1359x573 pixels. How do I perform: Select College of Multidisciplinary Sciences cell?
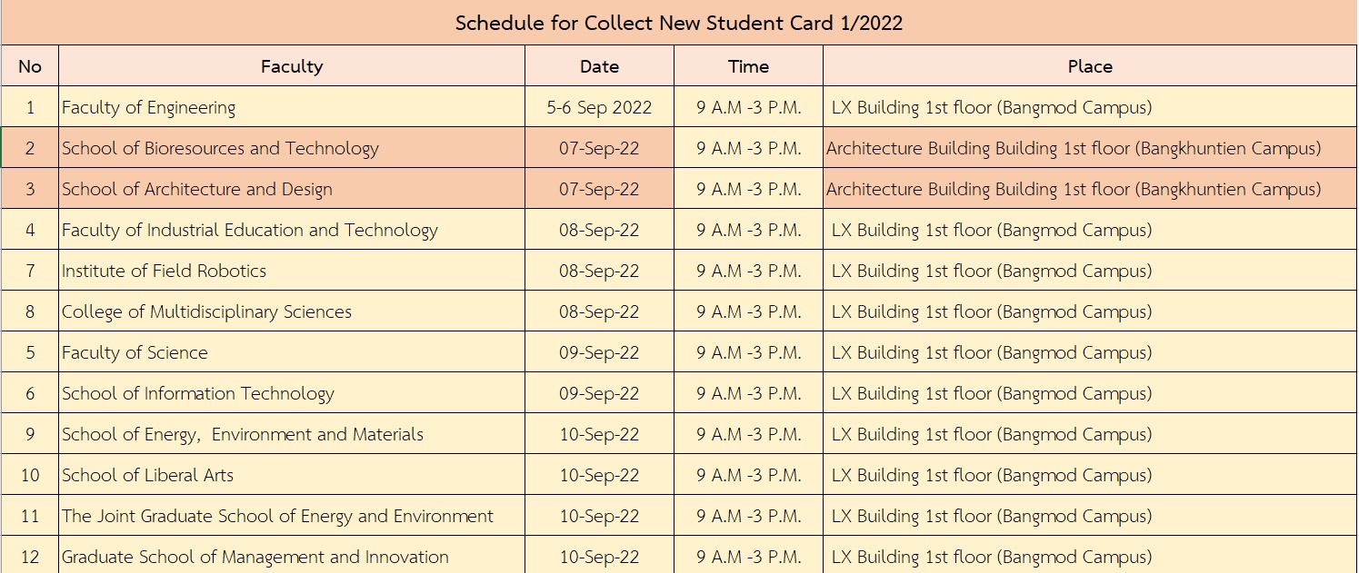coord(206,311)
